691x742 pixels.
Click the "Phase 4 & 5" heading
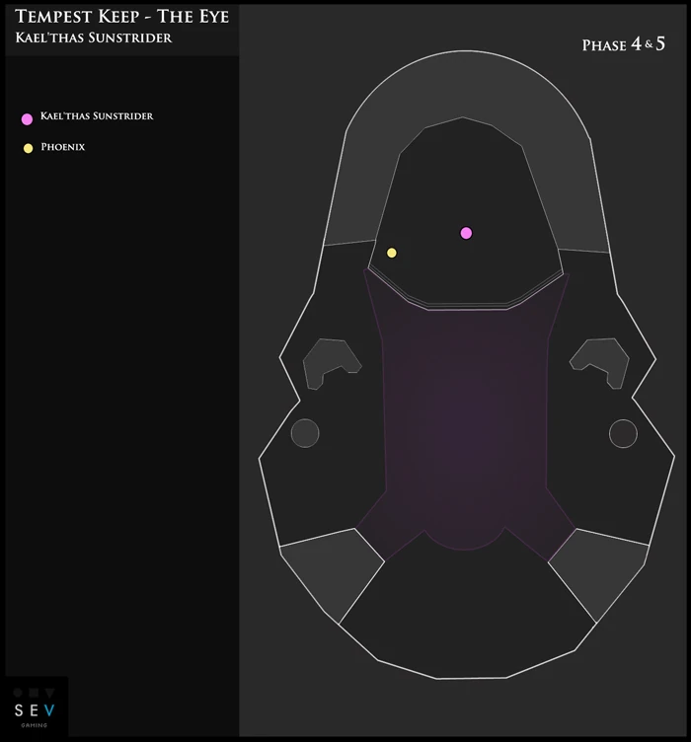point(623,44)
